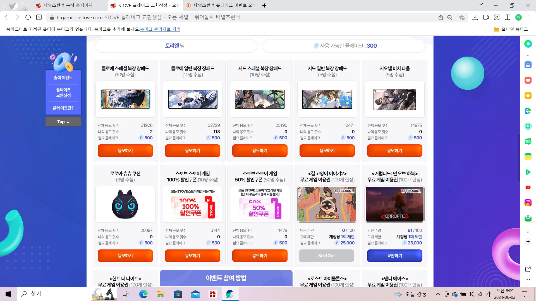The width and height of the screenshot is (536, 301).
Task: Select the STOVE 플레이크 교환상점 tab
Action: pyautogui.click(x=145, y=5)
